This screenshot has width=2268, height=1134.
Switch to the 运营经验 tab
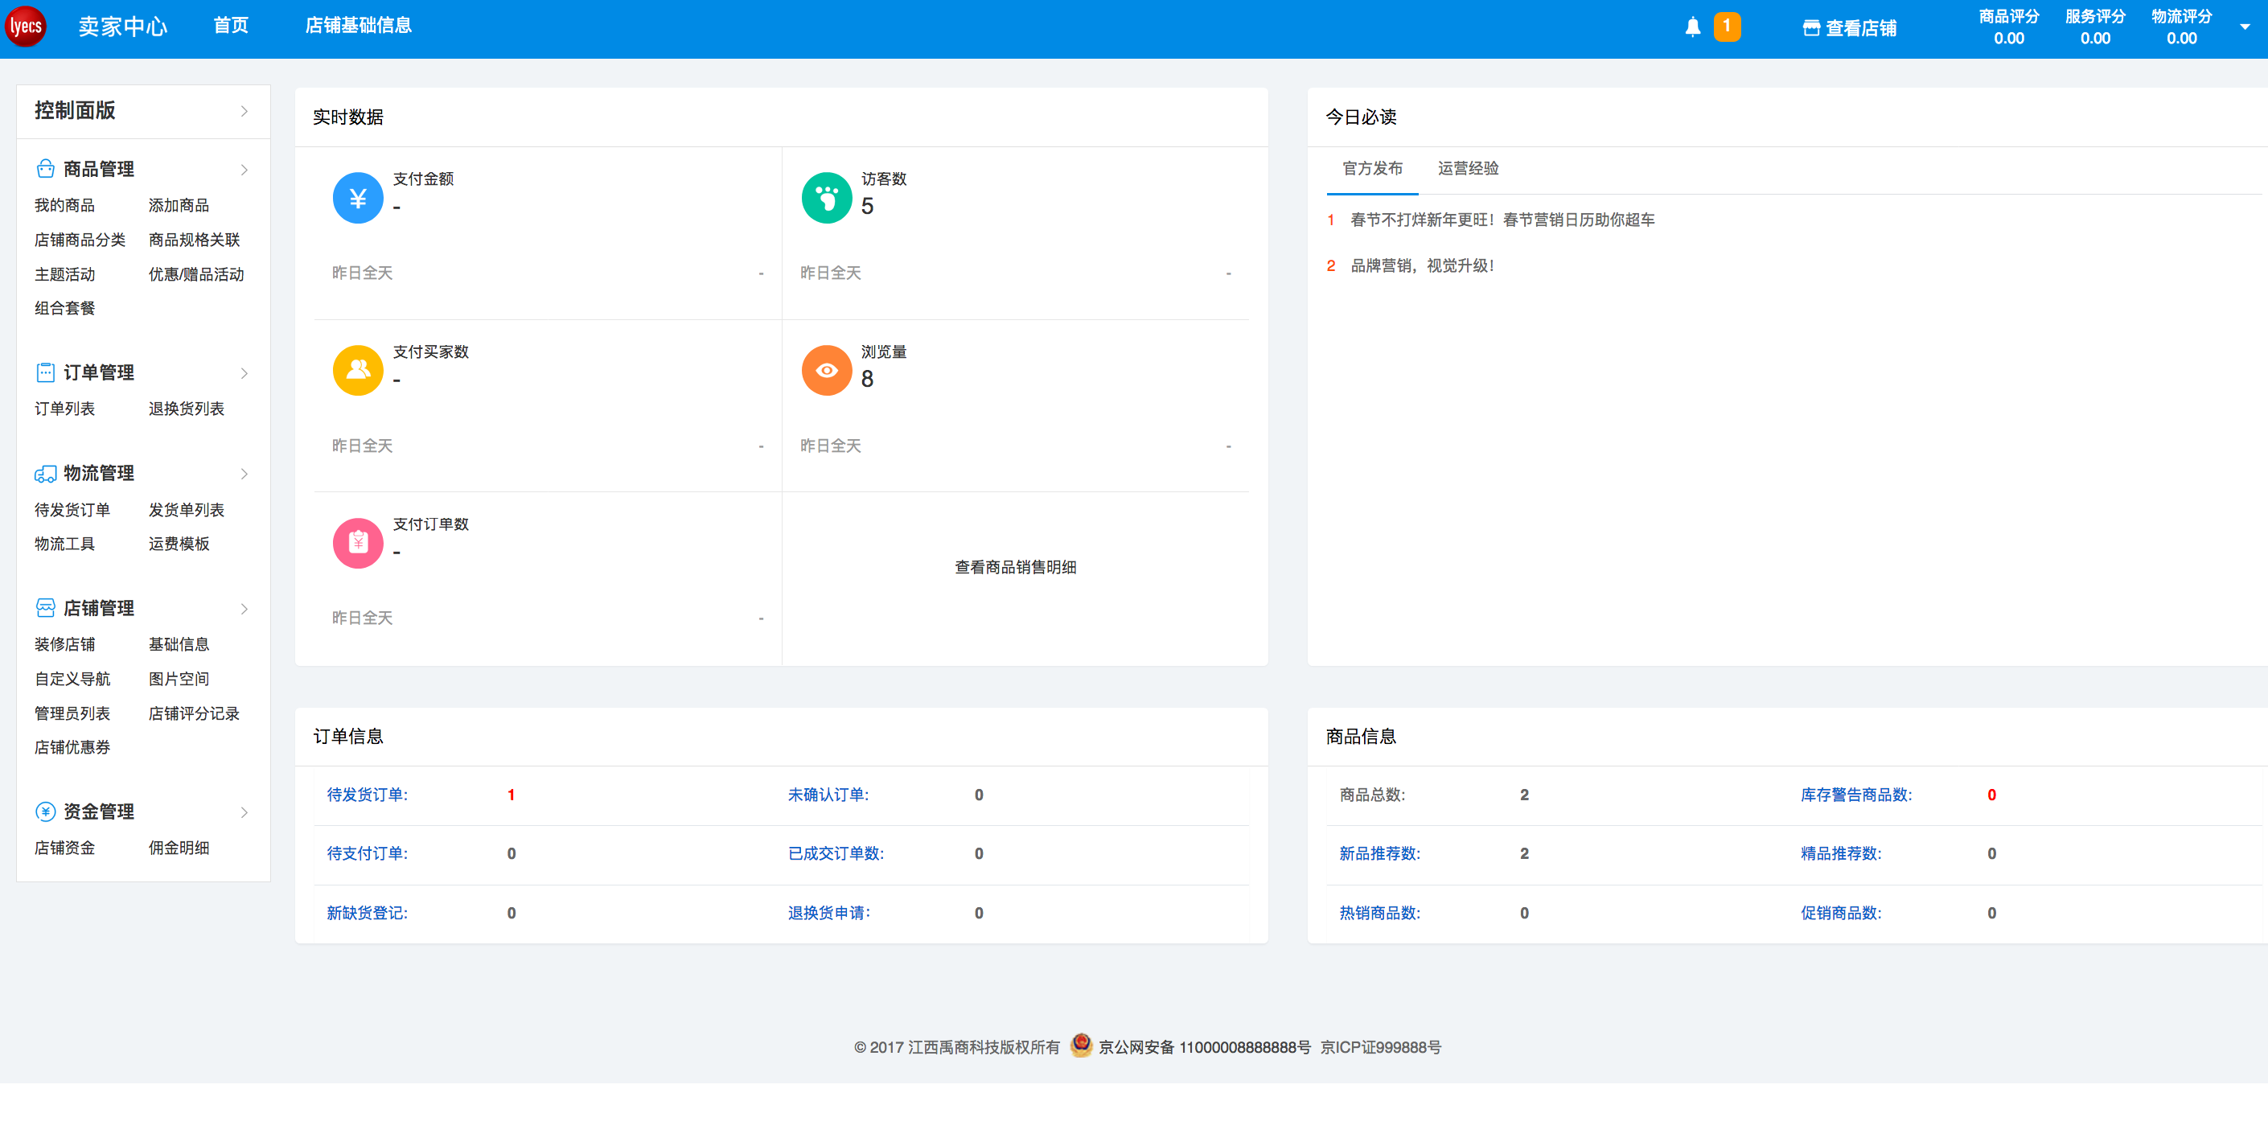click(x=1468, y=168)
